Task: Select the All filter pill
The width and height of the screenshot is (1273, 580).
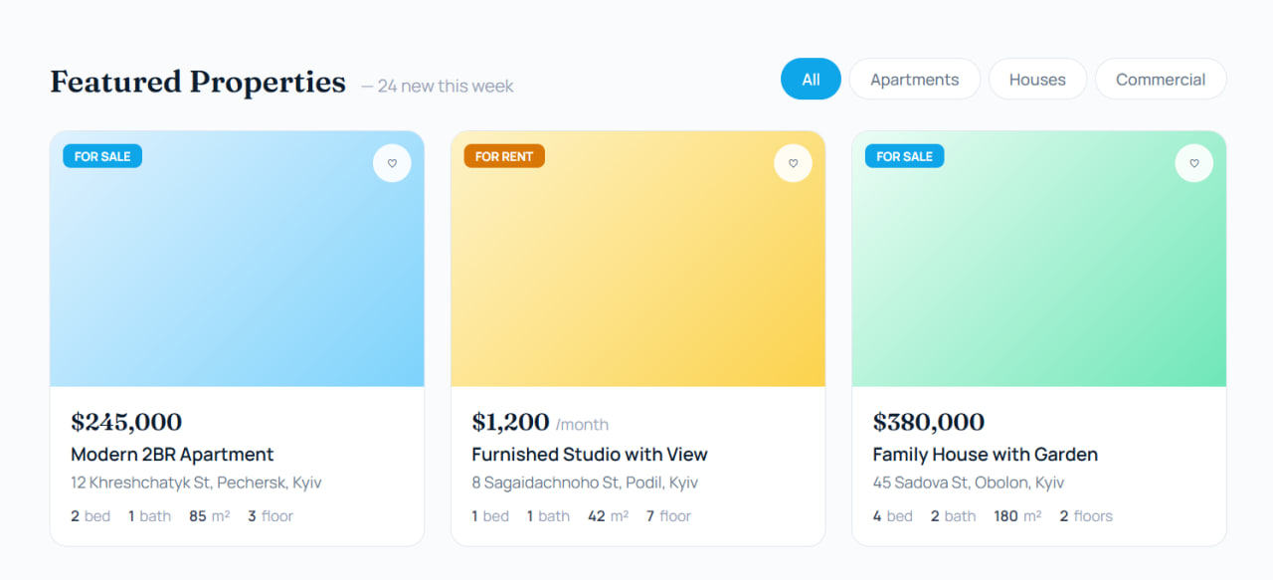Action: pyautogui.click(x=811, y=80)
